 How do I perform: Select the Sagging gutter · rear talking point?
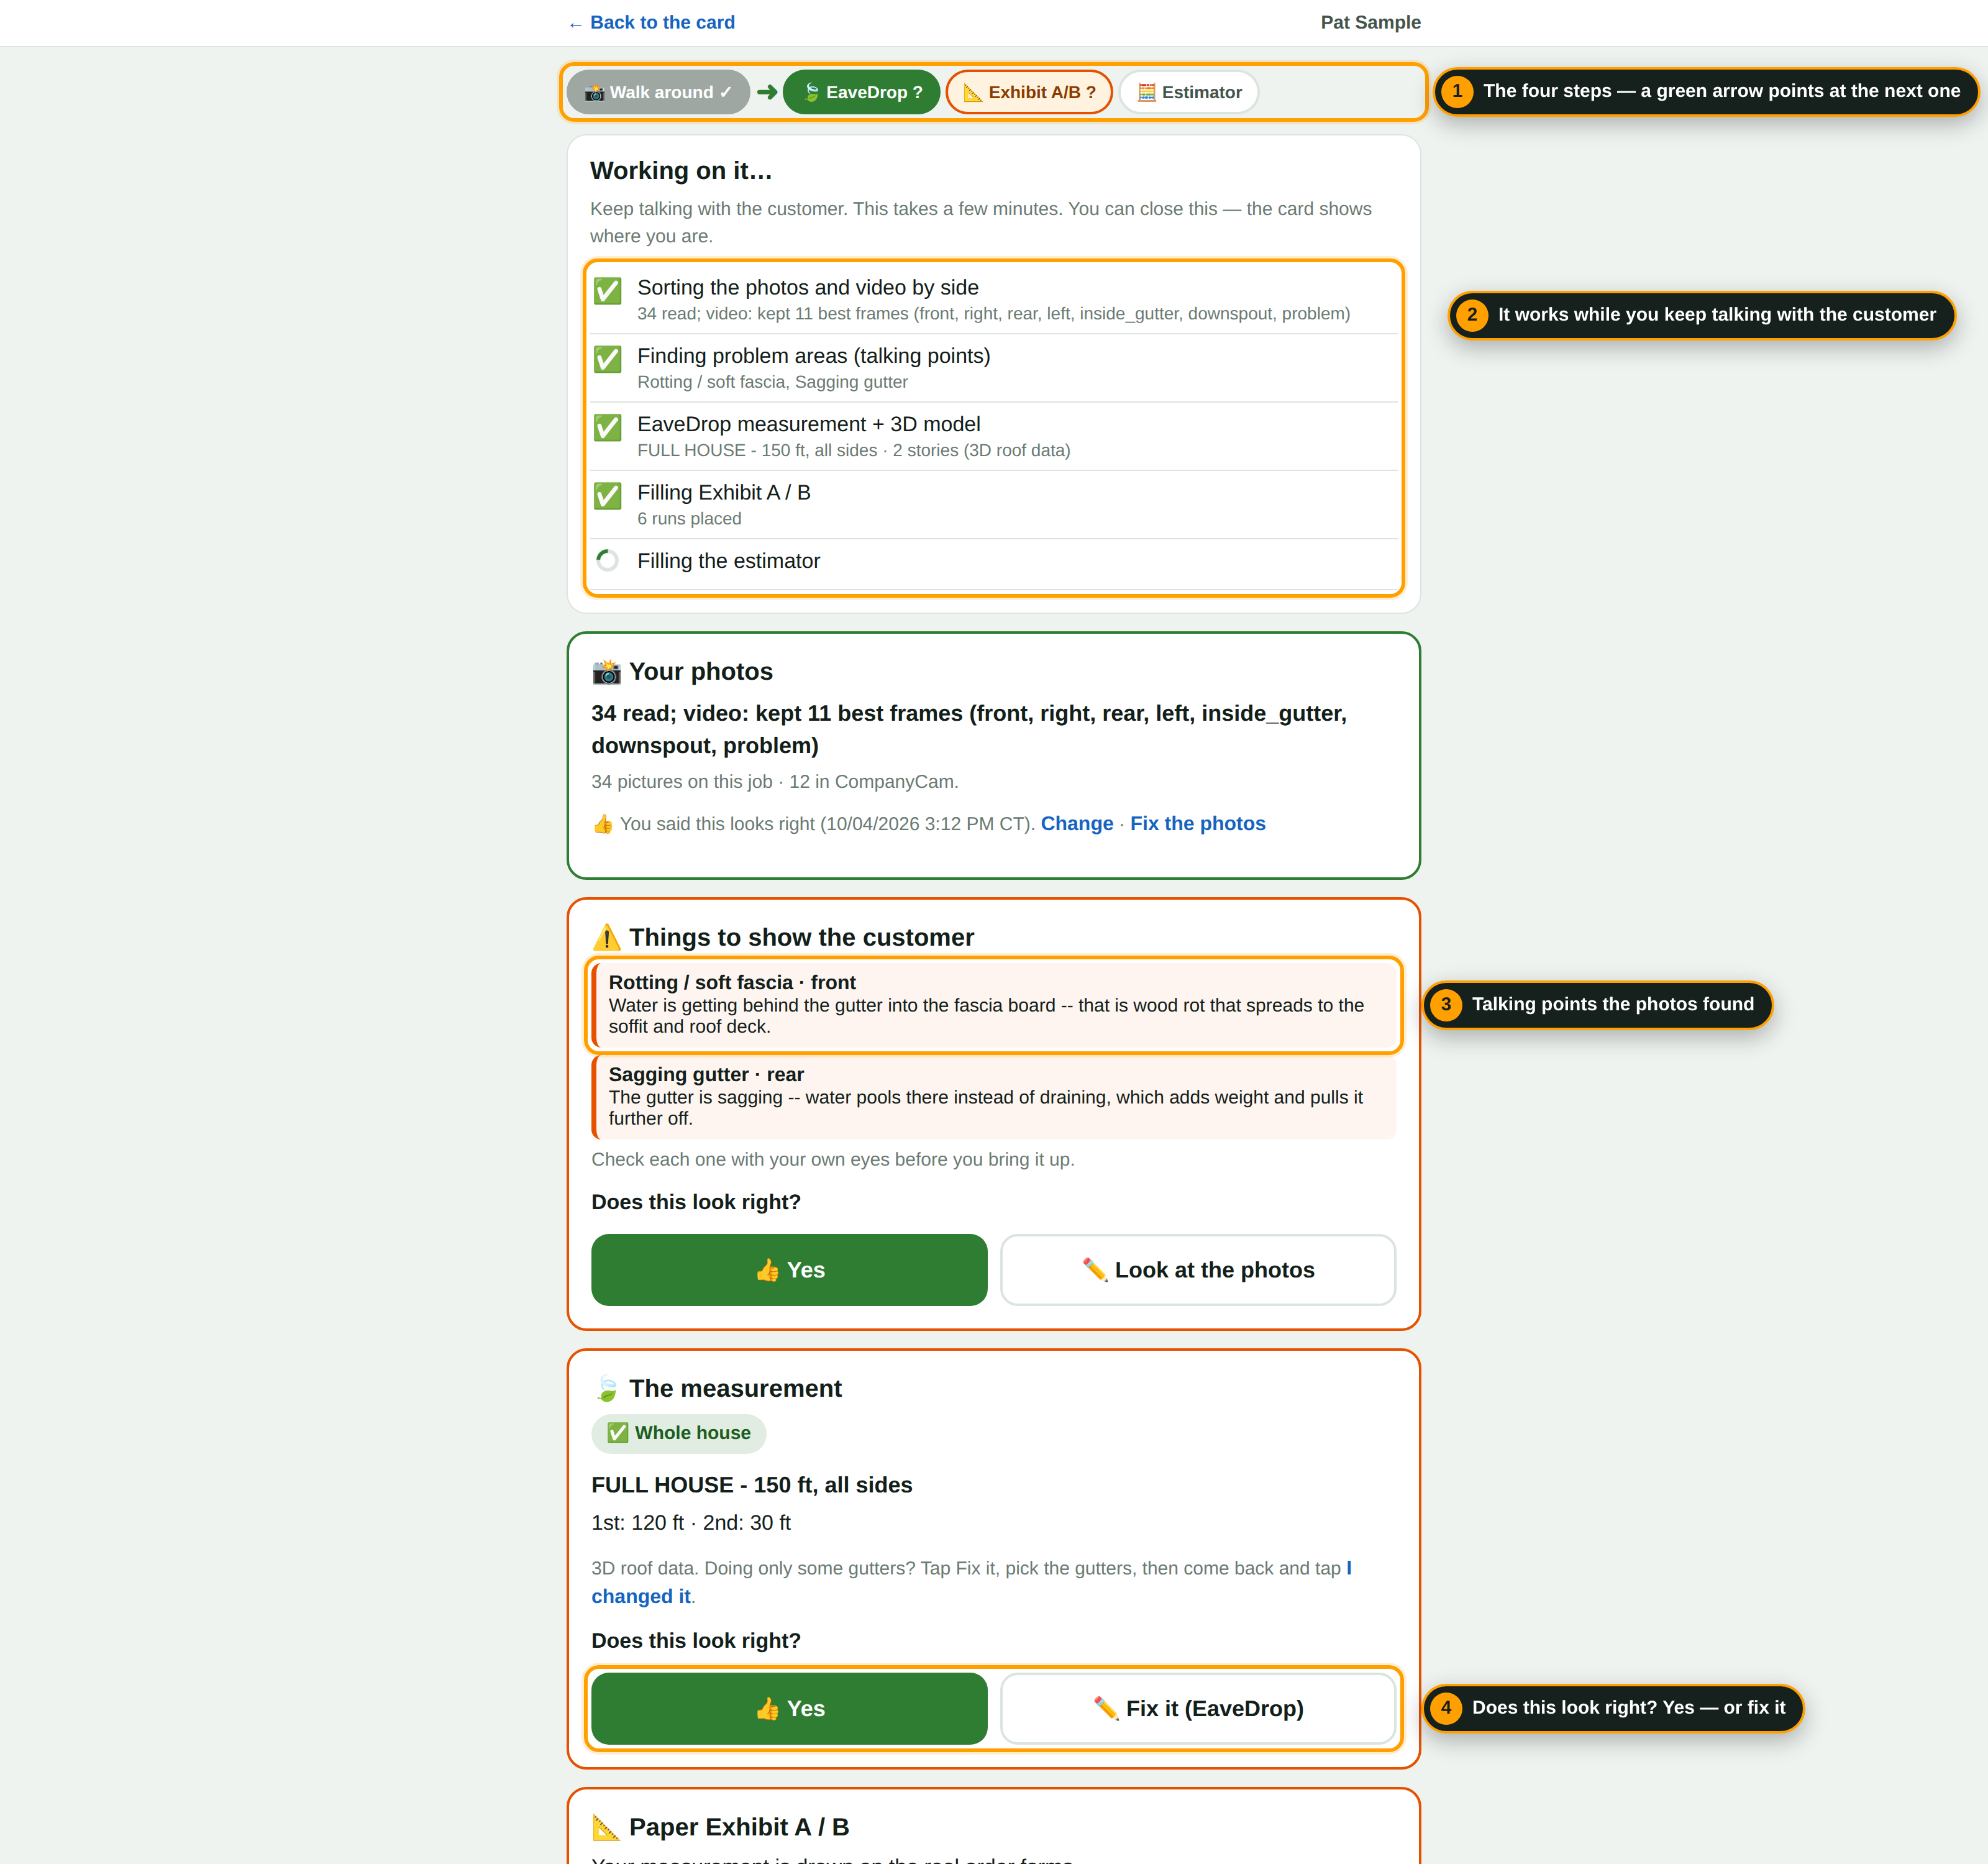994,1096
